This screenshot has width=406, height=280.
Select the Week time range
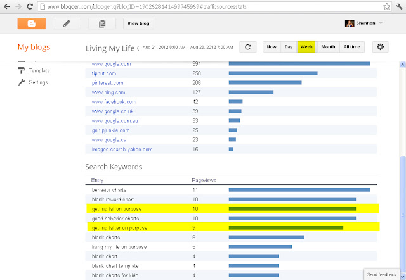tap(306, 47)
